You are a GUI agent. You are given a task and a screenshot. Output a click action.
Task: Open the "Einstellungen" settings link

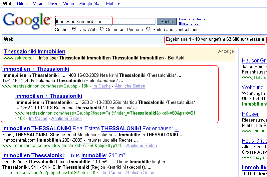tap(190, 24)
